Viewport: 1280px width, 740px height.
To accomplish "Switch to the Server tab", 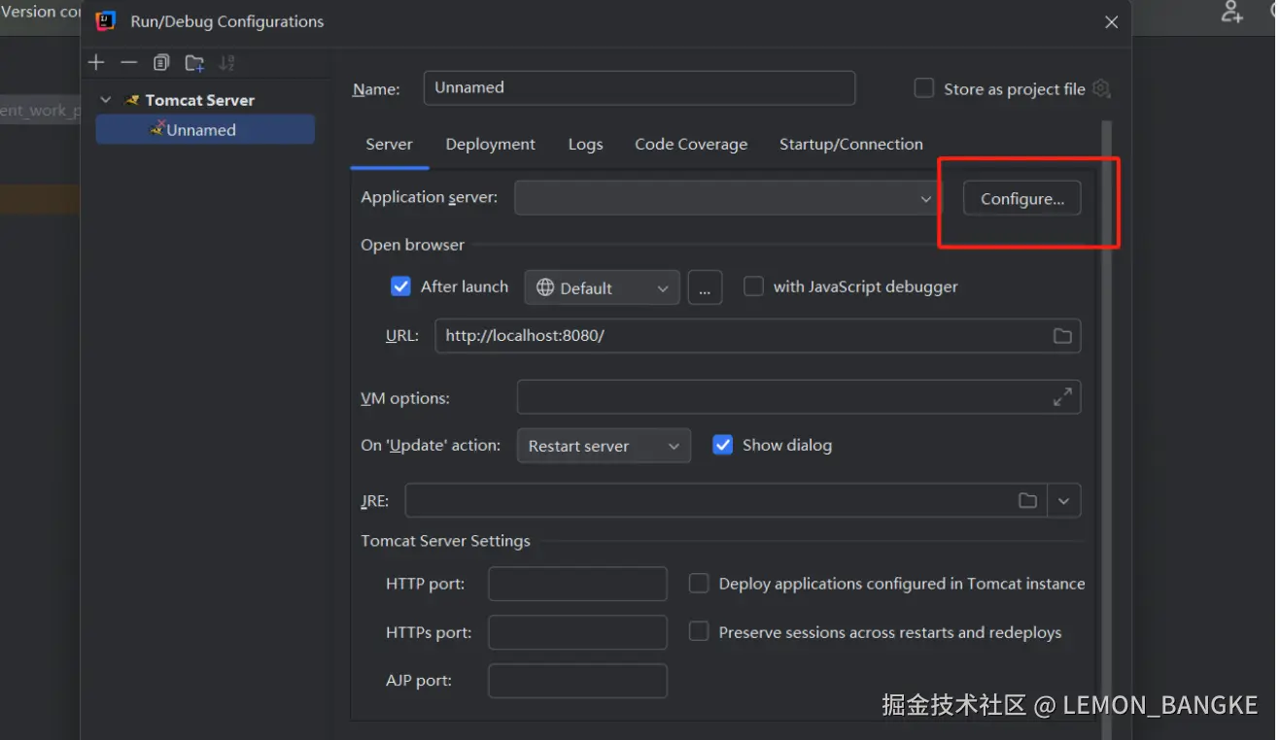I will 389,144.
